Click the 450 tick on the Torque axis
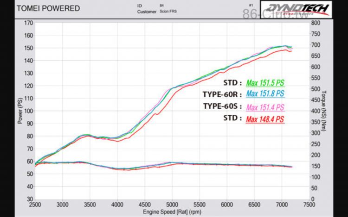 pos(316,100)
